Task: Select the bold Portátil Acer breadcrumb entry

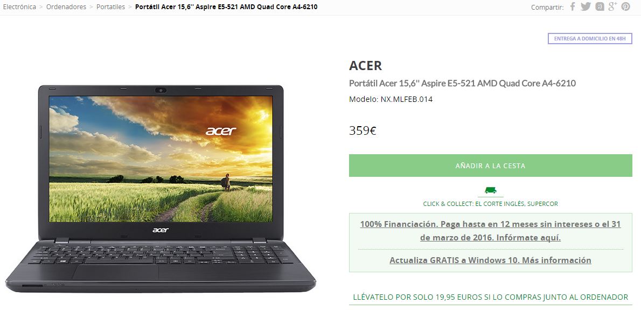Action: (226, 7)
